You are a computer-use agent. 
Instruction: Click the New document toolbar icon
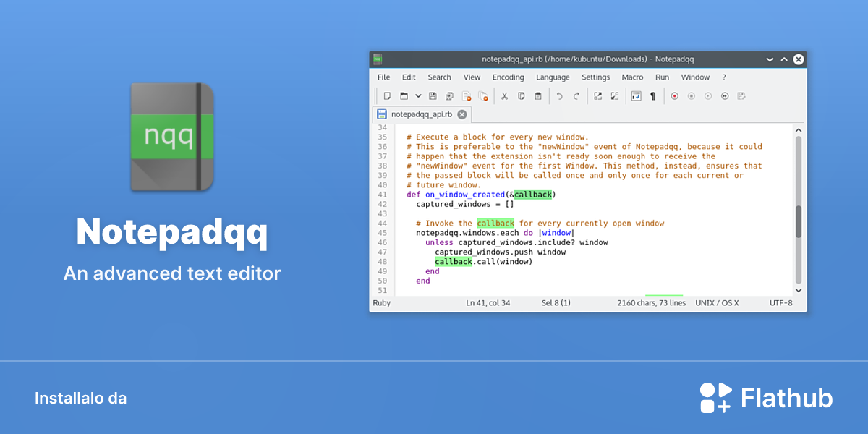click(387, 95)
